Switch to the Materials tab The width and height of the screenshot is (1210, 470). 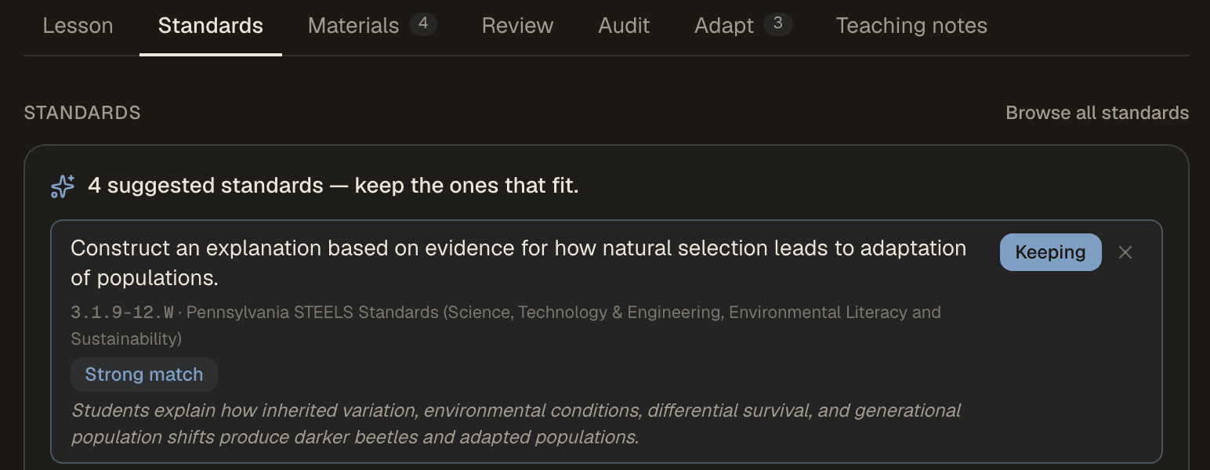pyautogui.click(x=372, y=26)
